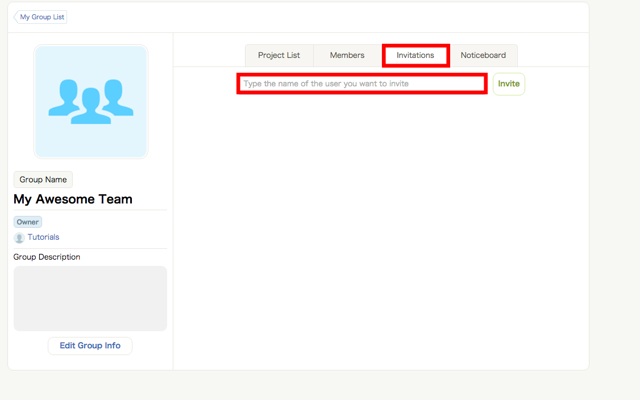640x400 pixels.
Task: Go back to My Group List
Action: click(40, 17)
